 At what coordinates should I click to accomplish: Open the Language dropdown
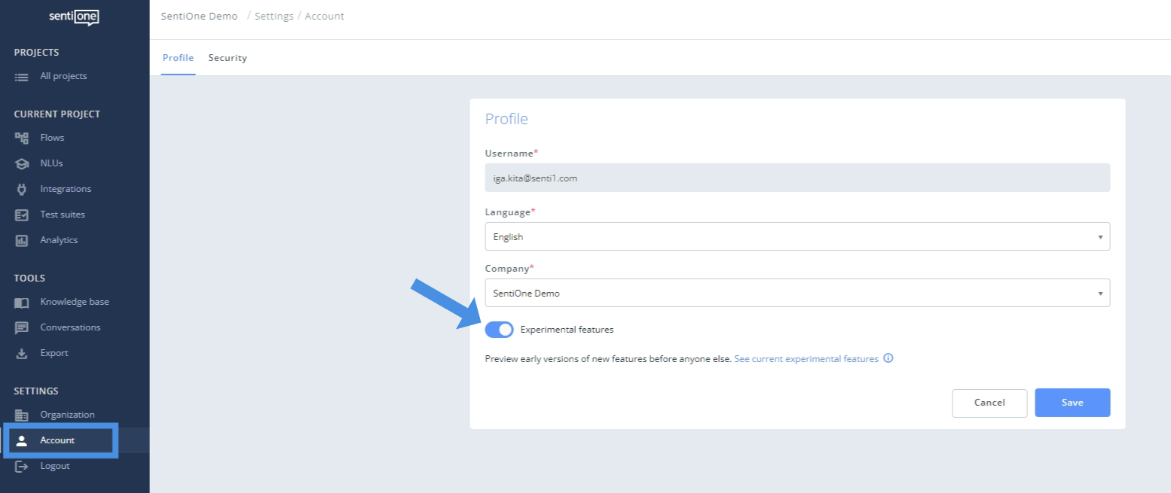coord(797,236)
